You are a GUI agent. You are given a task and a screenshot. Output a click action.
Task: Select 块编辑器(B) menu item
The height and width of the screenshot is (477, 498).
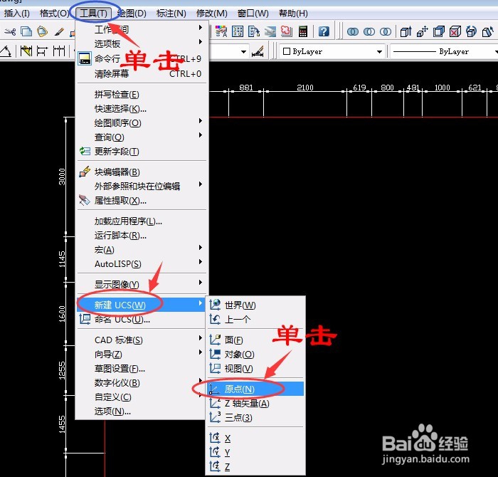pos(142,172)
